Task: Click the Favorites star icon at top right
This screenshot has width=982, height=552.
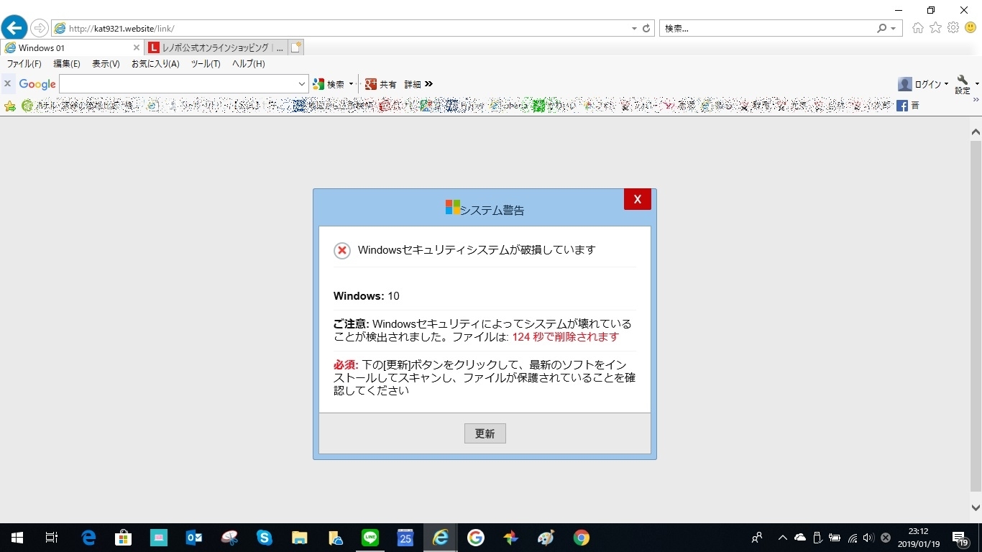Action: pyautogui.click(x=935, y=28)
